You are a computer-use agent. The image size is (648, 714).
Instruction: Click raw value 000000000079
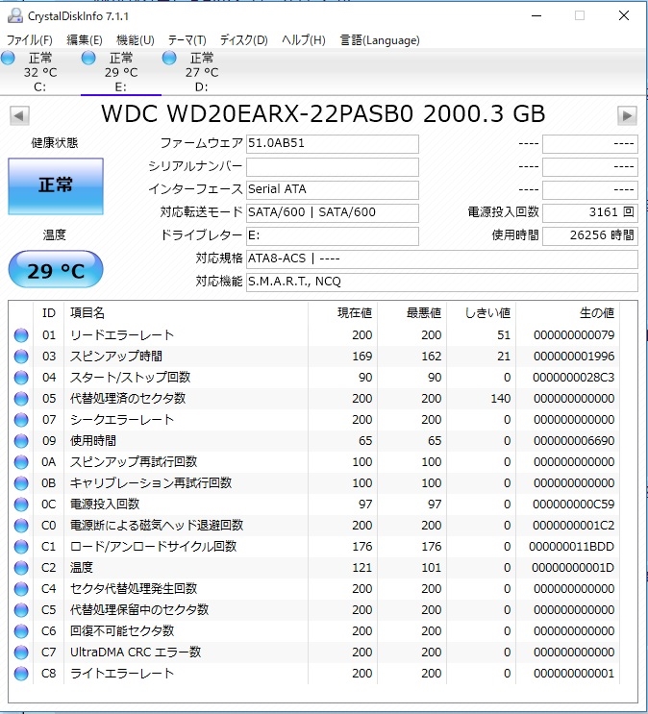pyautogui.click(x=574, y=335)
